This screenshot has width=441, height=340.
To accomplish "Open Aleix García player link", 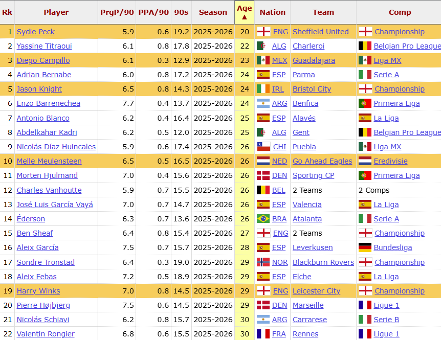I will [38, 247].
